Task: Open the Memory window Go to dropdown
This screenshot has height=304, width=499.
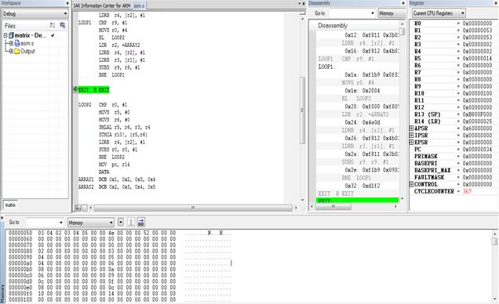Action: [61, 223]
